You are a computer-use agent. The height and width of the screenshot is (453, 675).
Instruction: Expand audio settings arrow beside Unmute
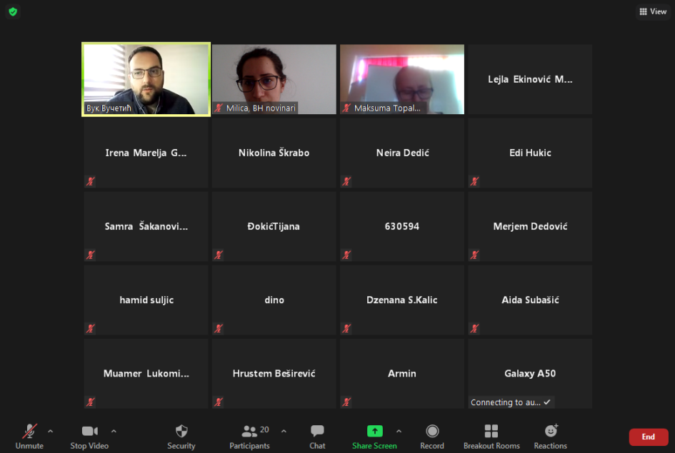coord(51,431)
